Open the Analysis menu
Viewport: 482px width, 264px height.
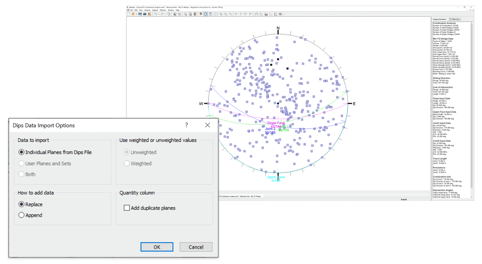click(147, 10)
